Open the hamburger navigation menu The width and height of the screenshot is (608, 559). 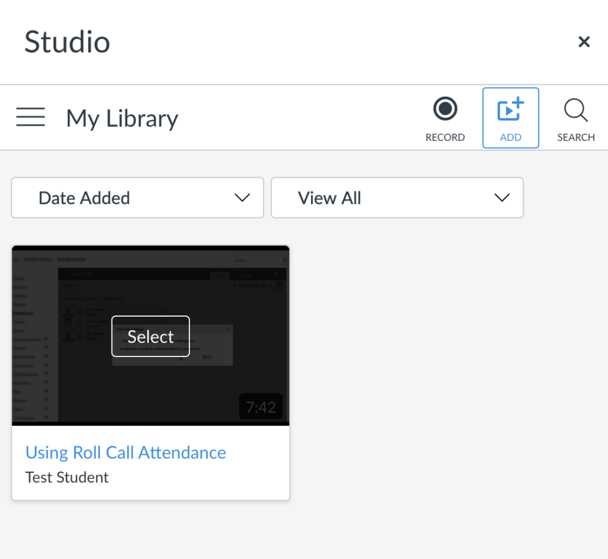[x=30, y=118]
